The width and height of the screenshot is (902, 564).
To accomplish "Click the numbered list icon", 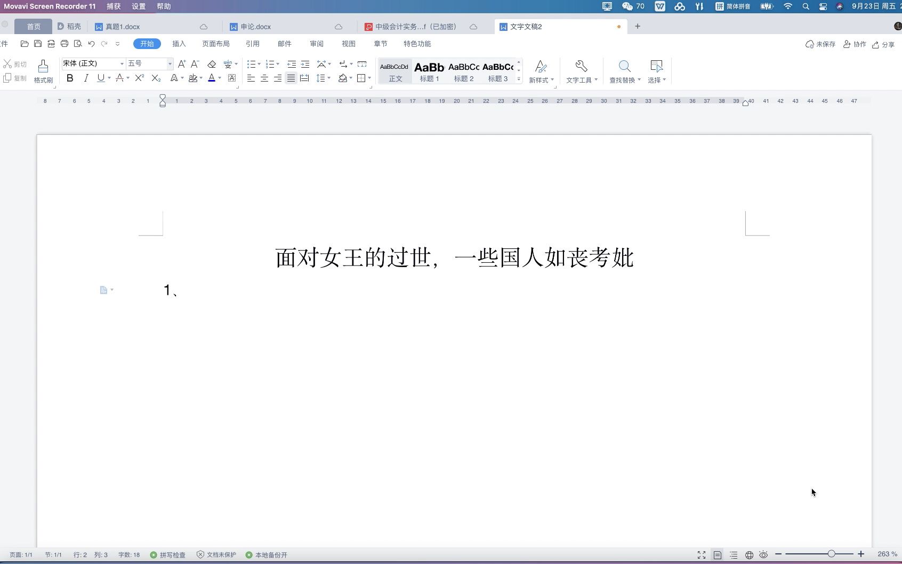I will click(x=270, y=64).
